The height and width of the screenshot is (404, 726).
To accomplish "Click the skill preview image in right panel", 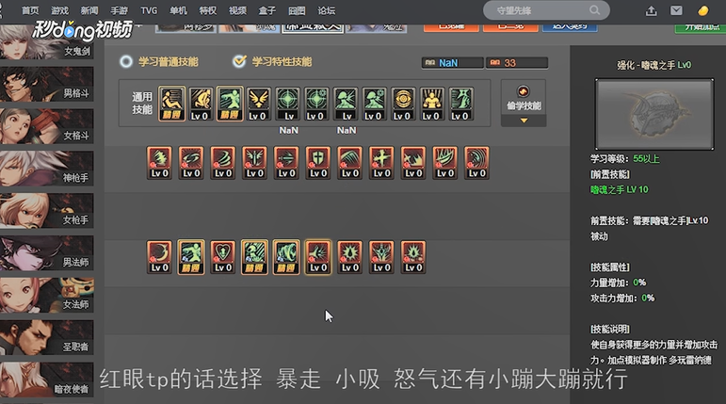I will [654, 114].
